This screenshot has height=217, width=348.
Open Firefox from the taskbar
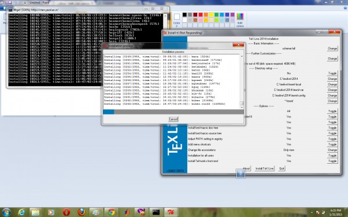[81, 212]
